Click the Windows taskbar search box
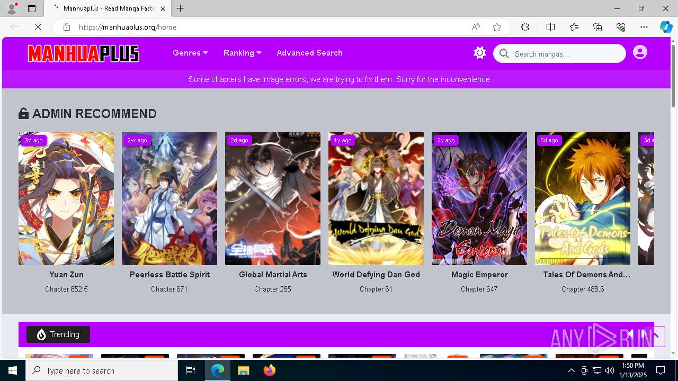Viewport: 678px width, 381px height. (x=102, y=370)
